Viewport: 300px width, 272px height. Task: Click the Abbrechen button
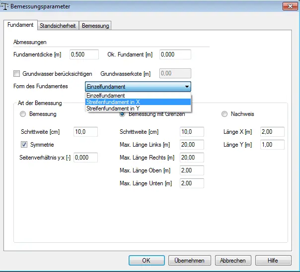point(233,261)
